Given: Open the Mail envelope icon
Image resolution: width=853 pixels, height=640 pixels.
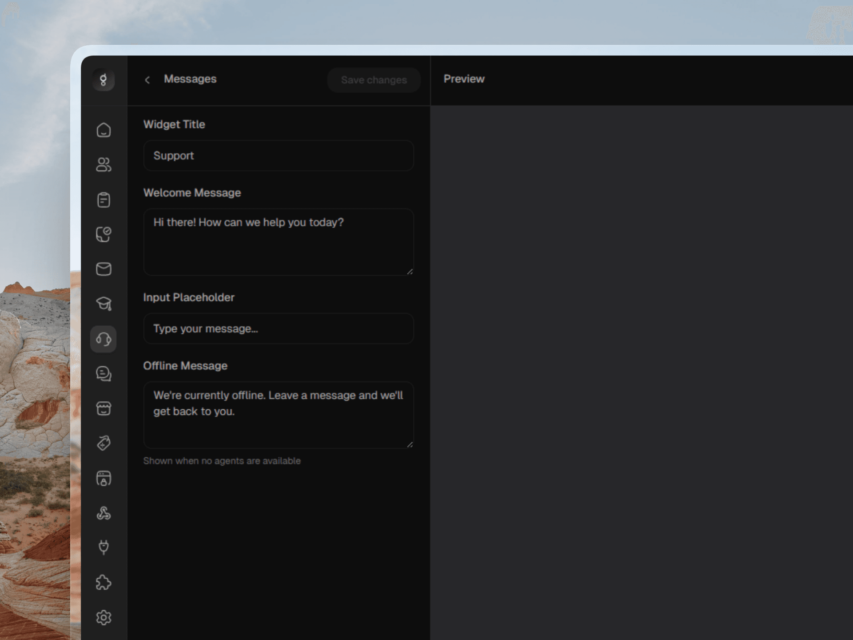Looking at the screenshot, I should pyautogui.click(x=104, y=269).
